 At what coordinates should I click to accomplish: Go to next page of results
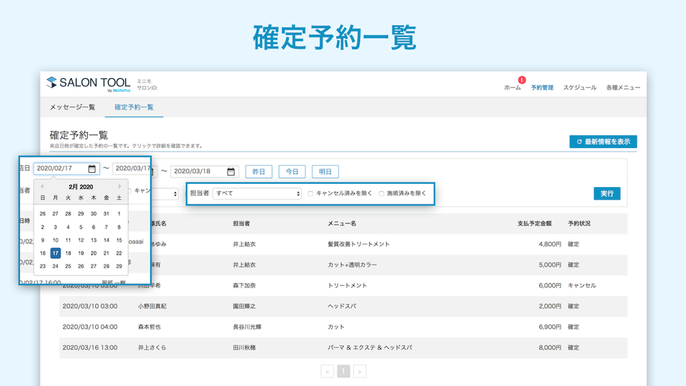[359, 372]
